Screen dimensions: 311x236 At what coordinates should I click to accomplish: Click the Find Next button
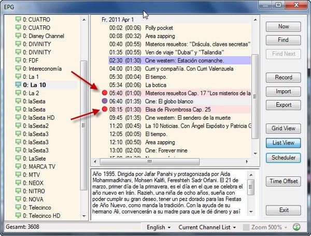click(x=283, y=54)
